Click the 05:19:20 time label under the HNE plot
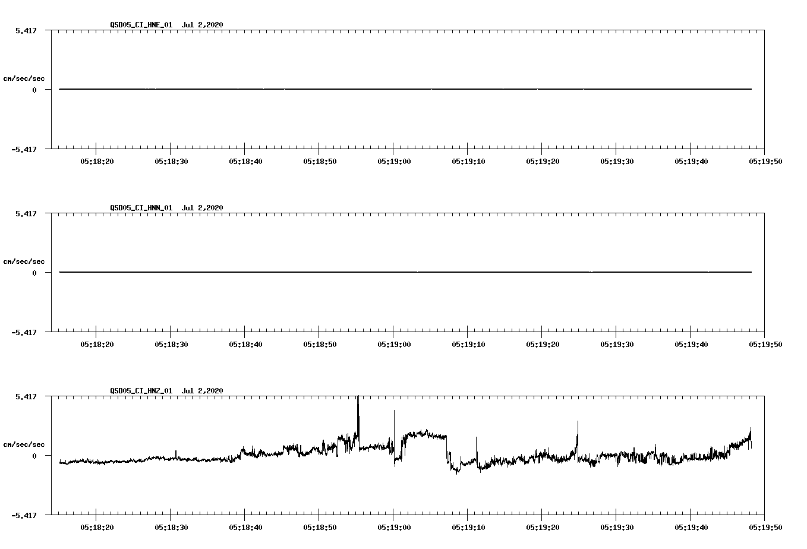This screenshot has height=549, width=807. [x=542, y=161]
